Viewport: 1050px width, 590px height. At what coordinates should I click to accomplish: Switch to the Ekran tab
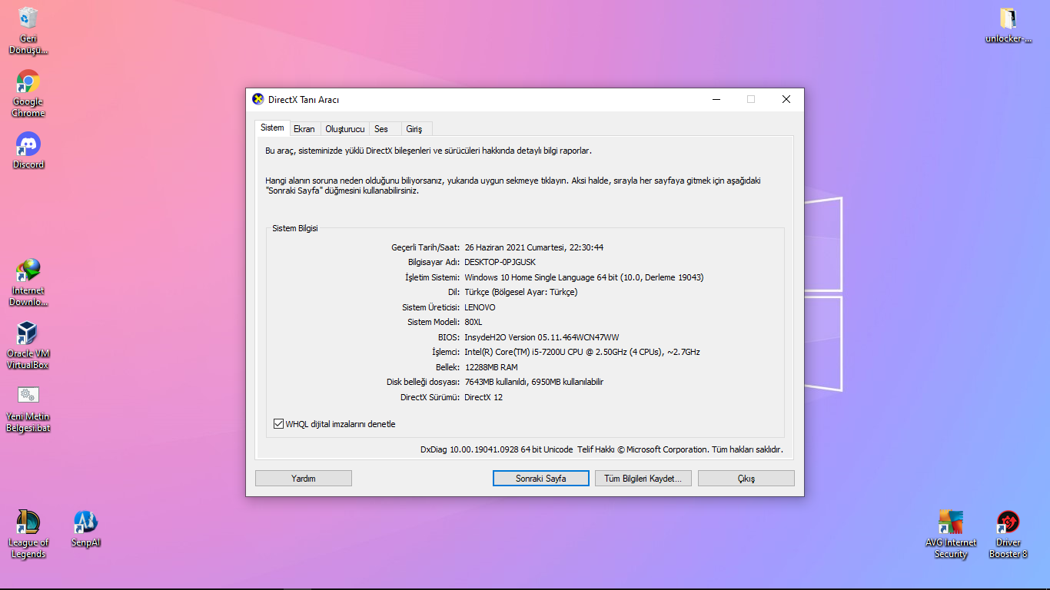(304, 129)
